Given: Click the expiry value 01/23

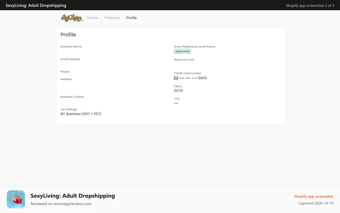Looking at the screenshot, I should 178,91.
